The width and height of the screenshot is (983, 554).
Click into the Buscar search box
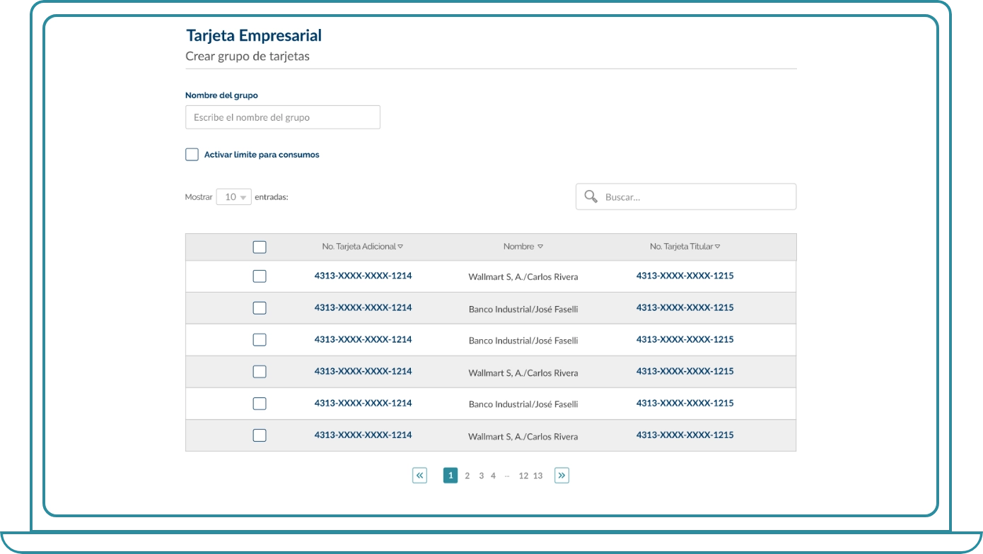[686, 196]
